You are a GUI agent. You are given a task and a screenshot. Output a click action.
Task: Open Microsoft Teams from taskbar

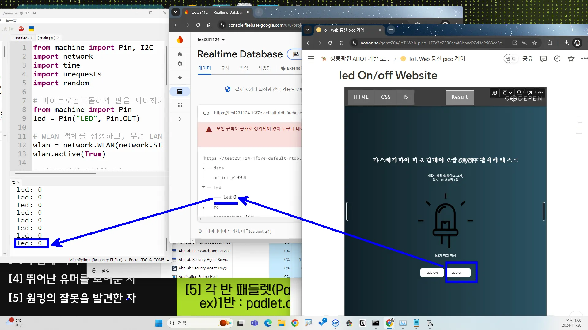[255, 323]
